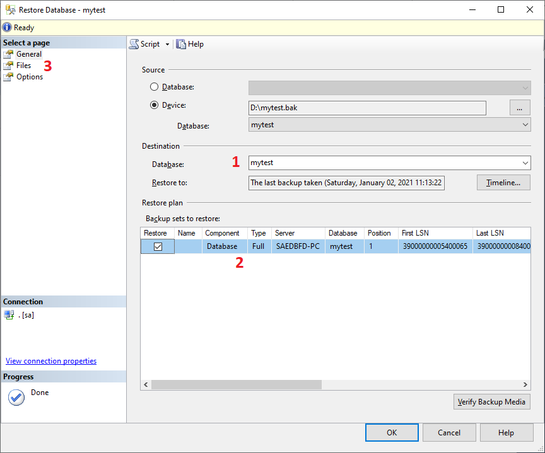Click the scroll left arrow of backup sets
The width and height of the screenshot is (545, 453).
pyautogui.click(x=146, y=384)
